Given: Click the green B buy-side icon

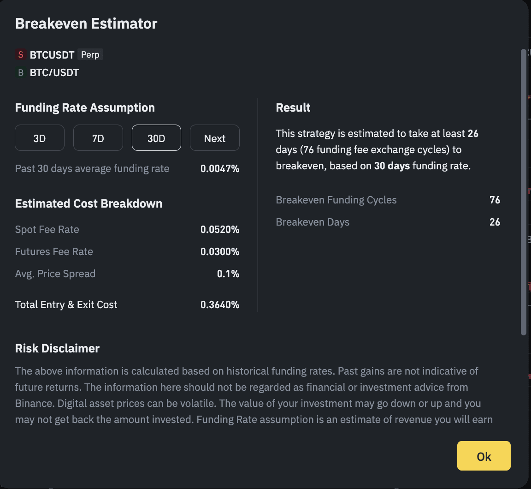Looking at the screenshot, I should coord(21,72).
